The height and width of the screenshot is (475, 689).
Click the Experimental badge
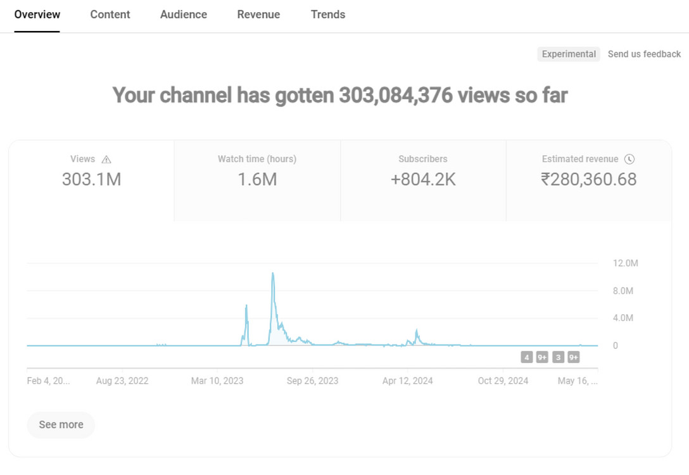(569, 54)
